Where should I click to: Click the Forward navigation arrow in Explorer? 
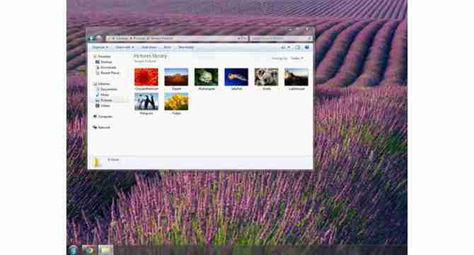[x=99, y=38]
